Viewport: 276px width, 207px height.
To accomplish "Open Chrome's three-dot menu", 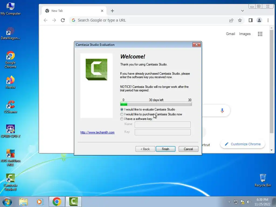I will click(268, 20).
